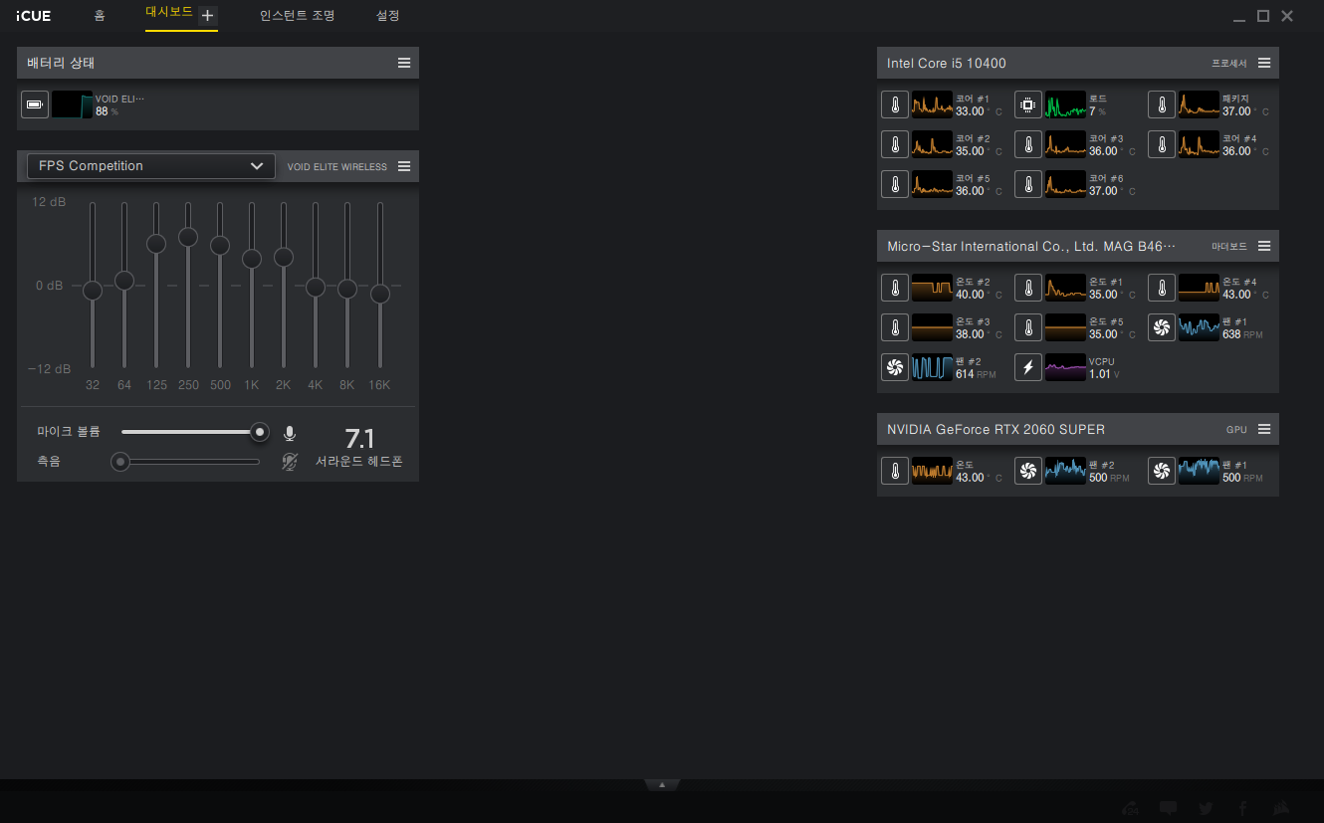Viewport: 1324px width, 823px height.
Task: Click the thermometer icon for 코어 #3
Action: pos(1028,144)
